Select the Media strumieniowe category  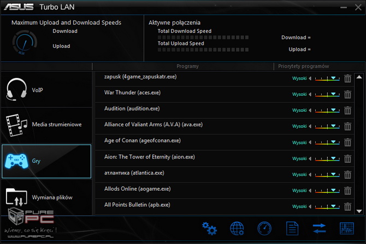pos(46,125)
